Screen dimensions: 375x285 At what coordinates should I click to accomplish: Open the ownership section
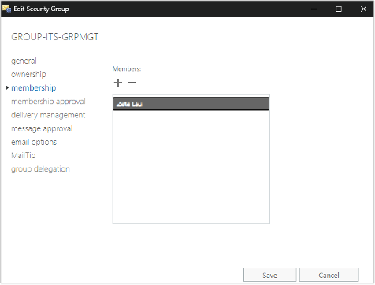[x=28, y=74]
